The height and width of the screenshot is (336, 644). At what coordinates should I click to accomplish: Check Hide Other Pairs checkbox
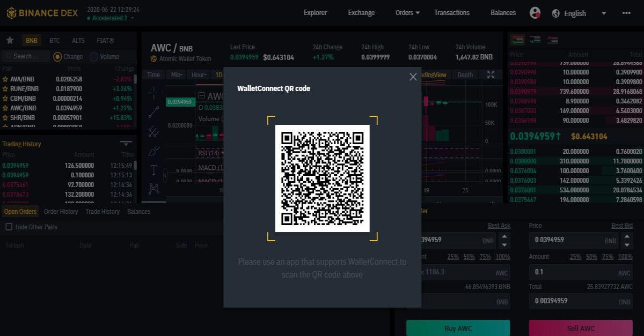point(9,227)
